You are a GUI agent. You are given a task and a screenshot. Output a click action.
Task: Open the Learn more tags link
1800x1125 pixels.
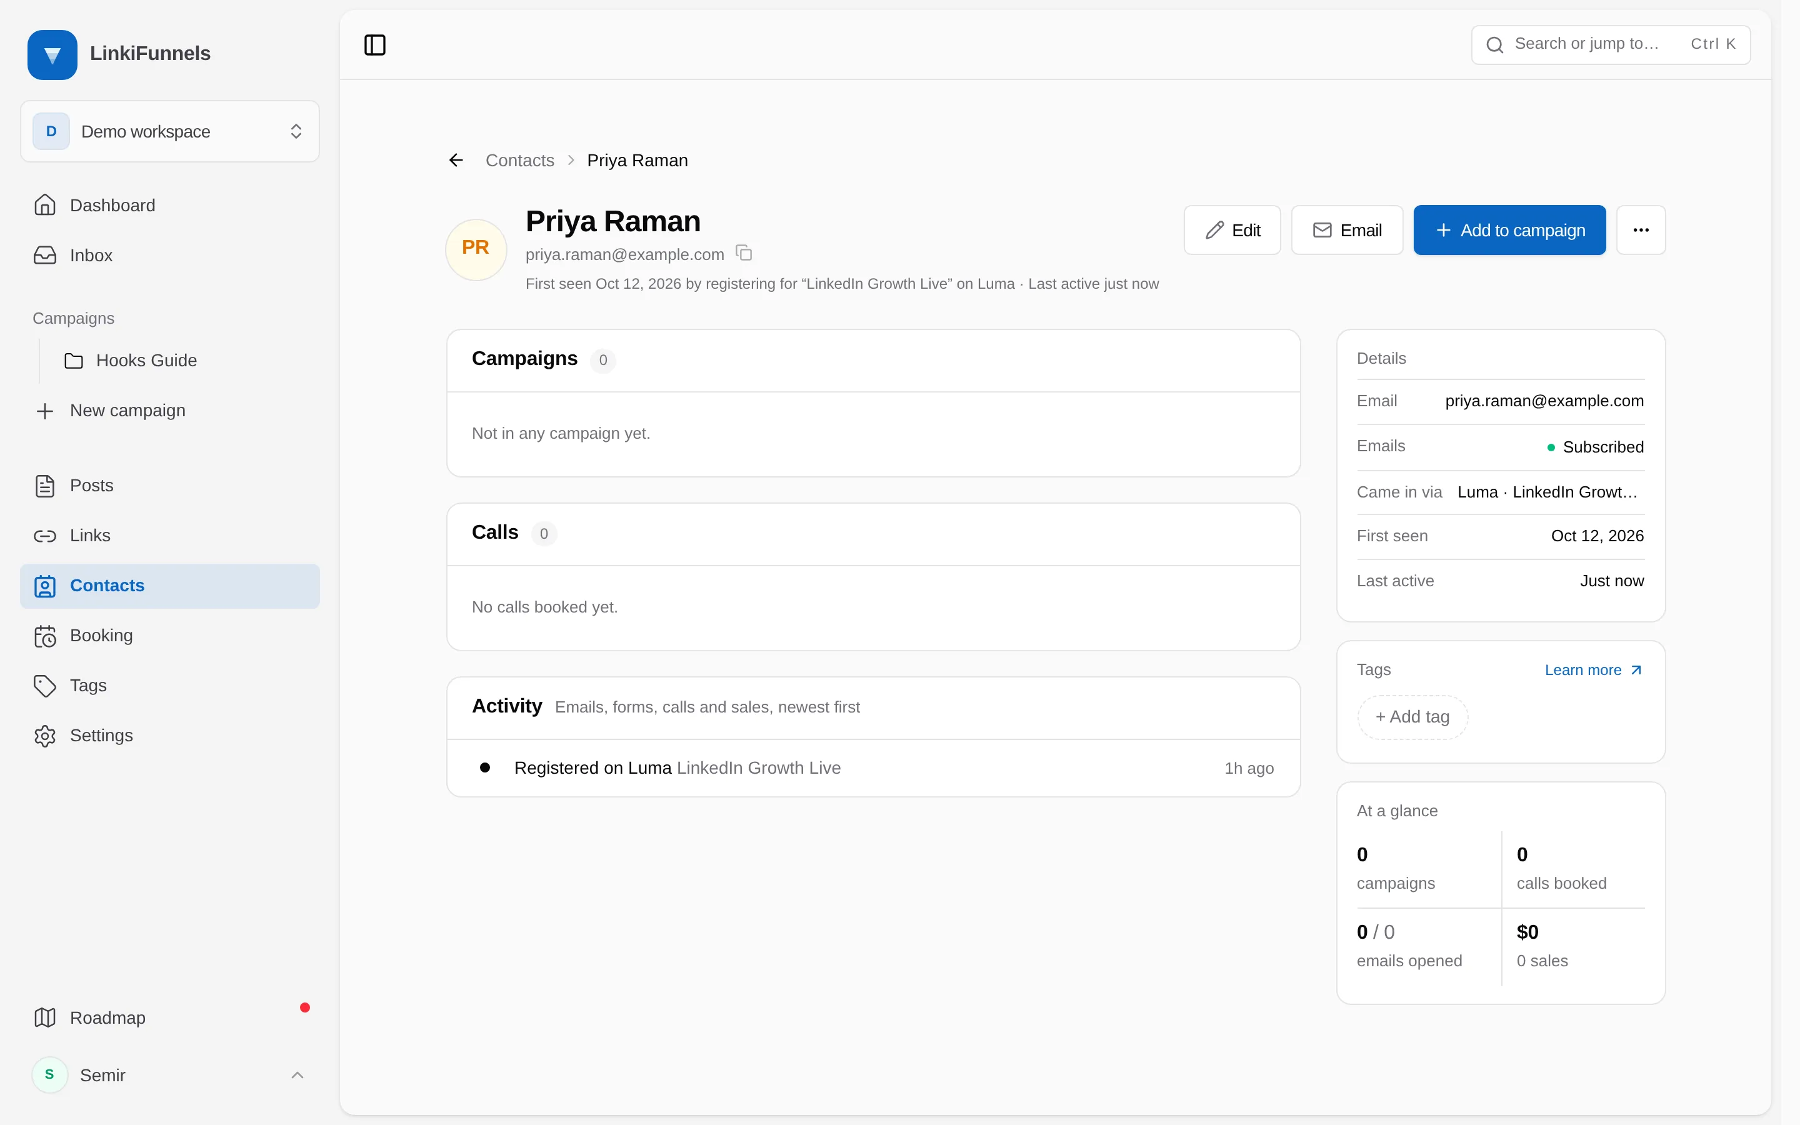point(1593,669)
